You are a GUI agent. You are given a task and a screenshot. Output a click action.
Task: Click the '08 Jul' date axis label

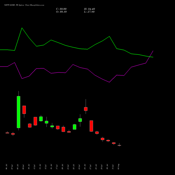[x=17, y=167]
